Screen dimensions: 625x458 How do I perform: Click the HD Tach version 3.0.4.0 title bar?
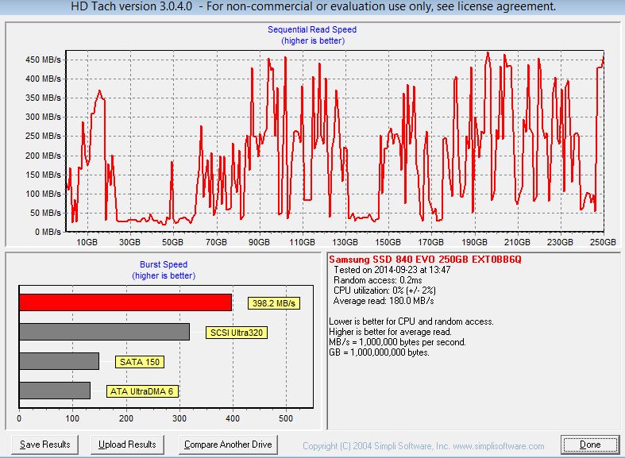(313, 7)
